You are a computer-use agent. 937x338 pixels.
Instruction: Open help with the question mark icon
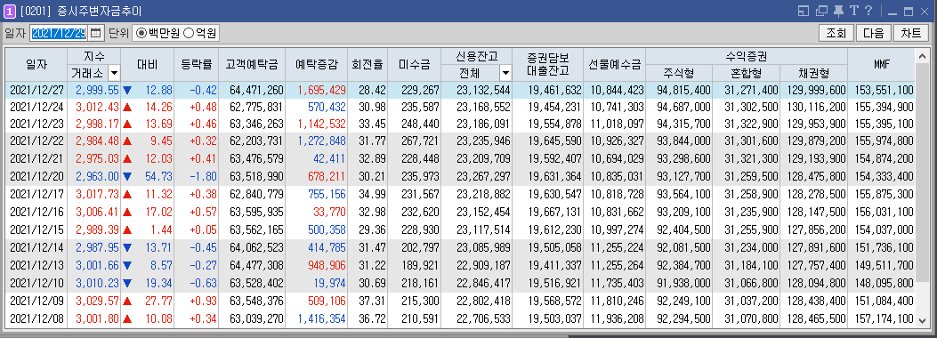pyautogui.click(x=868, y=11)
